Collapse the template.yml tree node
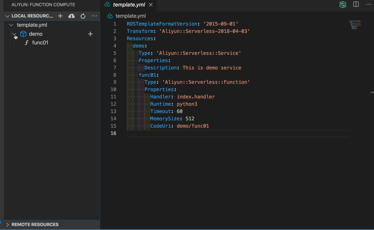The width and height of the screenshot is (374, 230). tap(11, 25)
